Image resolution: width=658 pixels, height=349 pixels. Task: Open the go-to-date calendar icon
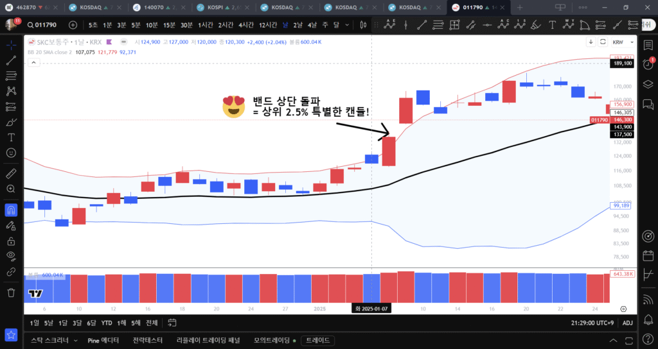pyautogui.click(x=172, y=323)
